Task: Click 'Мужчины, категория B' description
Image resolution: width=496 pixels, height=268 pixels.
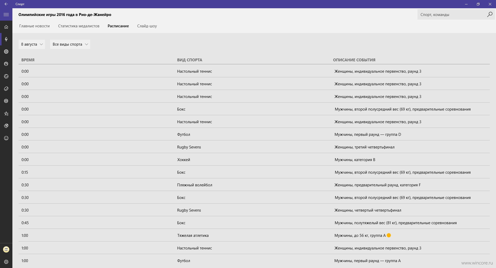Action: (x=355, y=160)
